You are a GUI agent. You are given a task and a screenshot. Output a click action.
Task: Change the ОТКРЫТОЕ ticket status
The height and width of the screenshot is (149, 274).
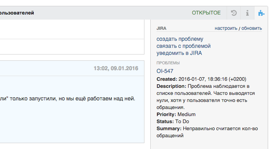click(206, 13)
